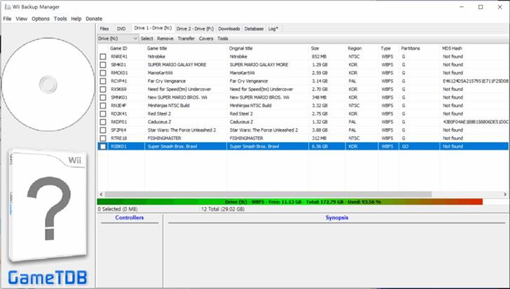
Task: Switch to Drive 2 - Drive (P:) tab
Action: coord(195,29)
